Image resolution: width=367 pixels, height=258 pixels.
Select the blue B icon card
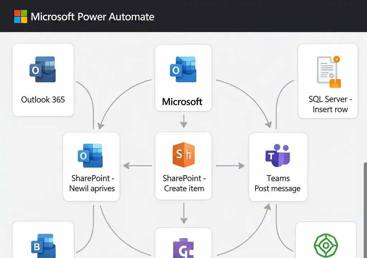point(43,240)
